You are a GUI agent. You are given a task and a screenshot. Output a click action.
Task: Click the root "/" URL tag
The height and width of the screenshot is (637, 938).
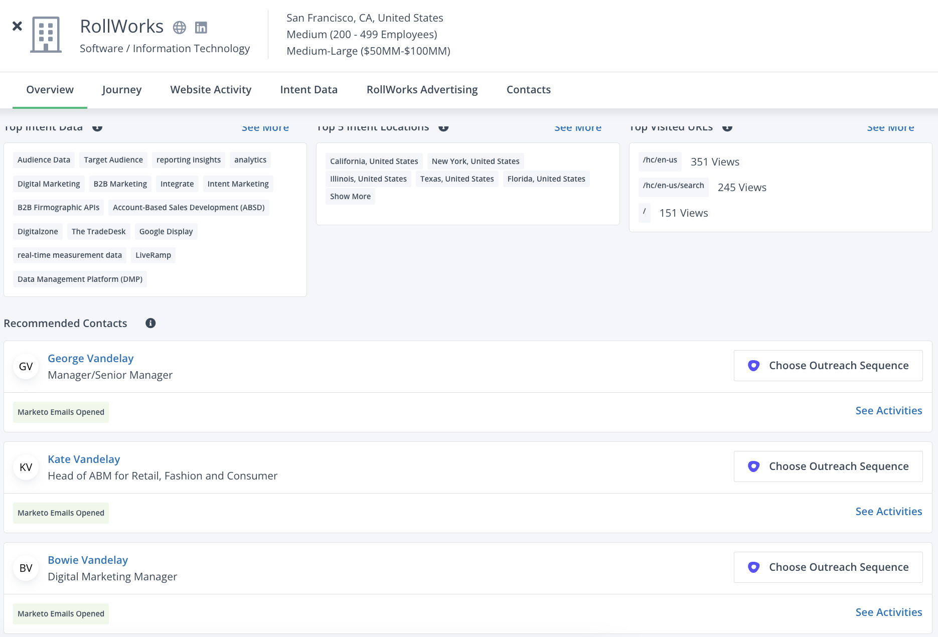point(645,212)
